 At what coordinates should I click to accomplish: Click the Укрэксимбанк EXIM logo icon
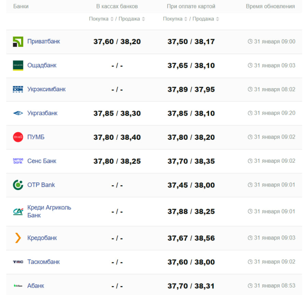[18, 90]
